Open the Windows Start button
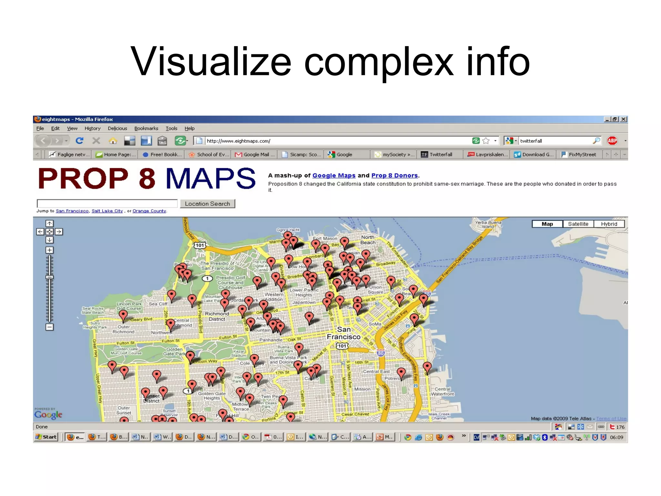The width and height of the screenshot is (661, 496). point(46,437)
